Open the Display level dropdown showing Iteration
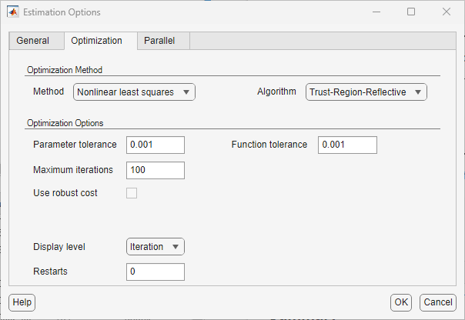The height and width of the screenshot is (320, 465). pyautogui.click(x=156, y=246)
